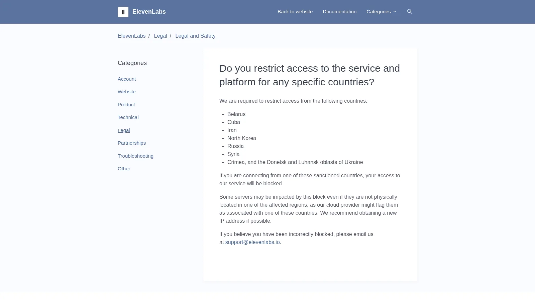
Task: Open the Account category
Action: point(127,79)
